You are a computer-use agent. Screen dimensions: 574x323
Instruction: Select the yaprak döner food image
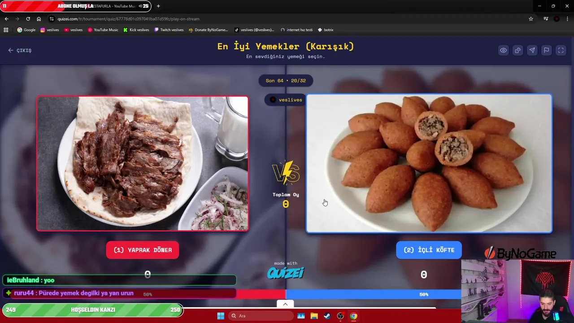(143, 163)
